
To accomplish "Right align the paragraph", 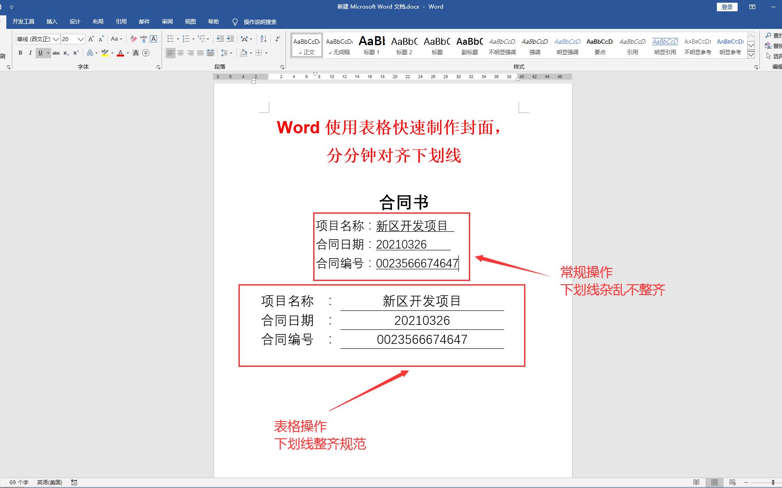I will pos(191,53).
